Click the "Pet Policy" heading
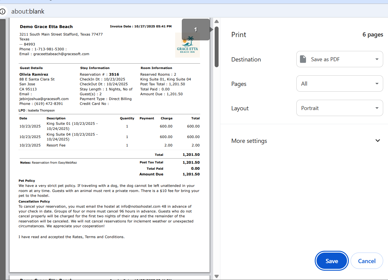388x280 pixels. pyautogui.click(x=27, y=181)
